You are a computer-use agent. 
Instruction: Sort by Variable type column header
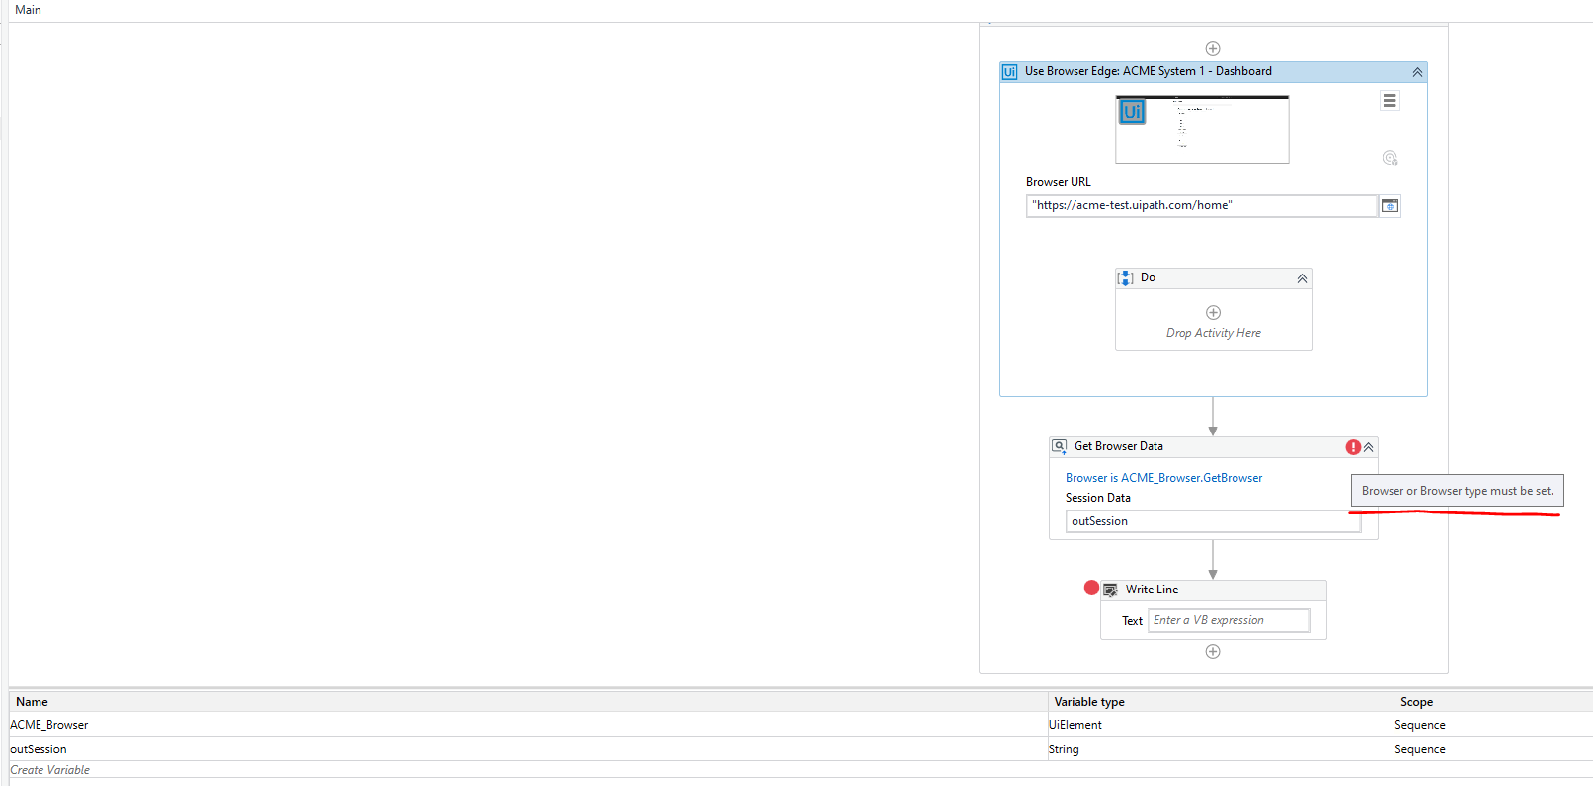tap(1221, 702)
